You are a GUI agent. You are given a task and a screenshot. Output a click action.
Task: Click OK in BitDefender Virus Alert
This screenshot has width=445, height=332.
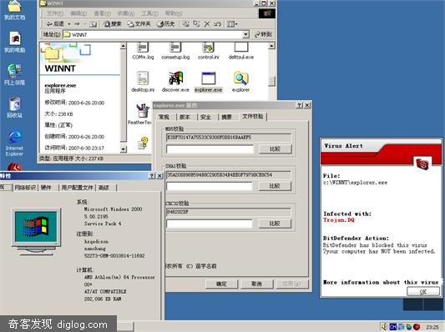click(x=422, y=291)
